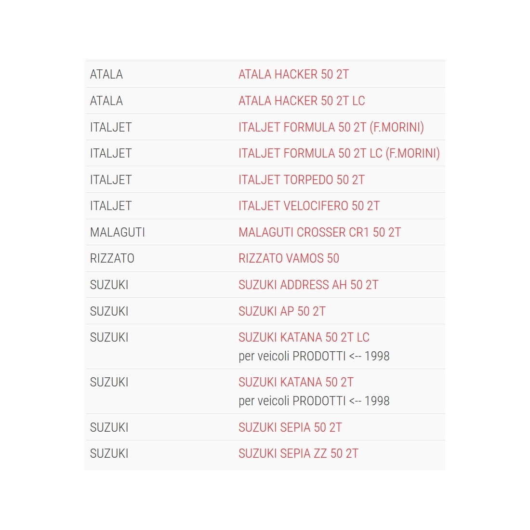Open ITALJET FORMULA 50 2T (F.MORINI) non-LC link
Viewport: 530px width, 530px height.
(331, 127)
